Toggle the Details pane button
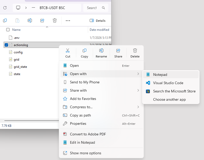The width and height of the screenshot is (204, 160). pos(97,21)
